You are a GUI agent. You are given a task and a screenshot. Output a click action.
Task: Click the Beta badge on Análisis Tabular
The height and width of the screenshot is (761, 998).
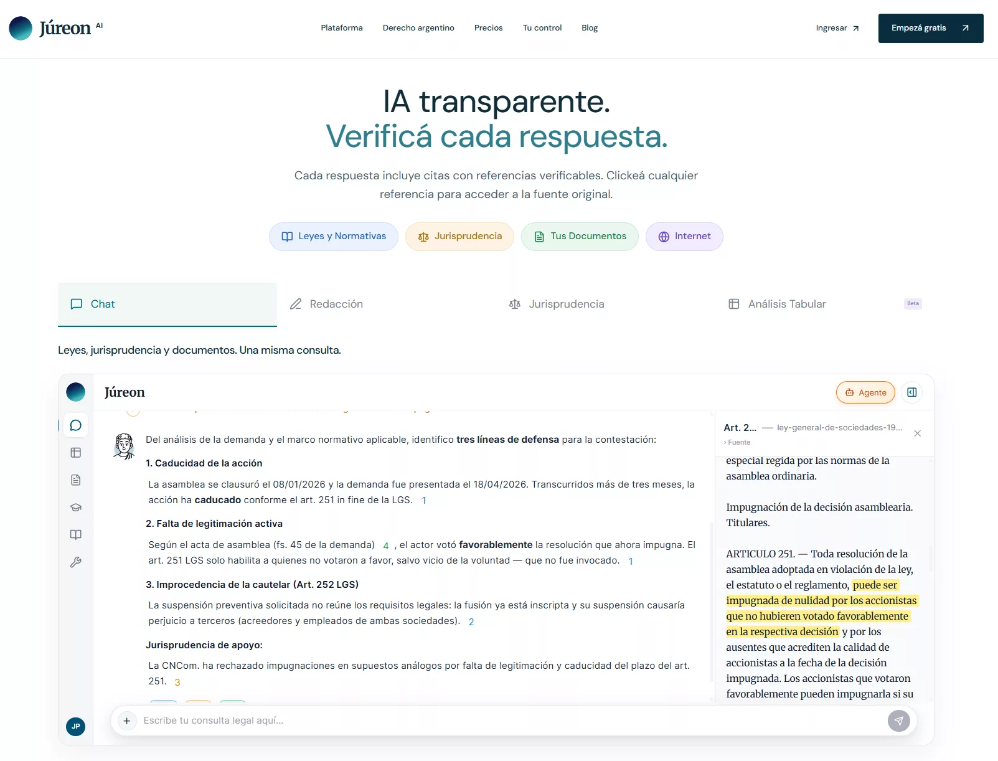click(913, 304)
